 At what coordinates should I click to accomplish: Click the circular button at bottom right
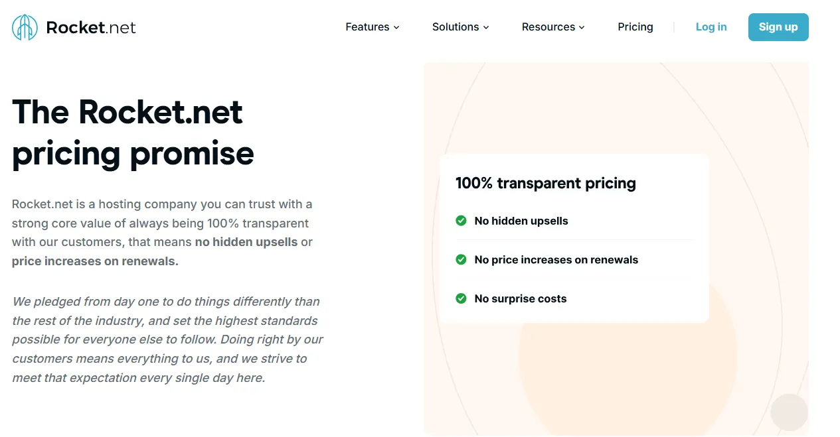(x=789, y=412)
